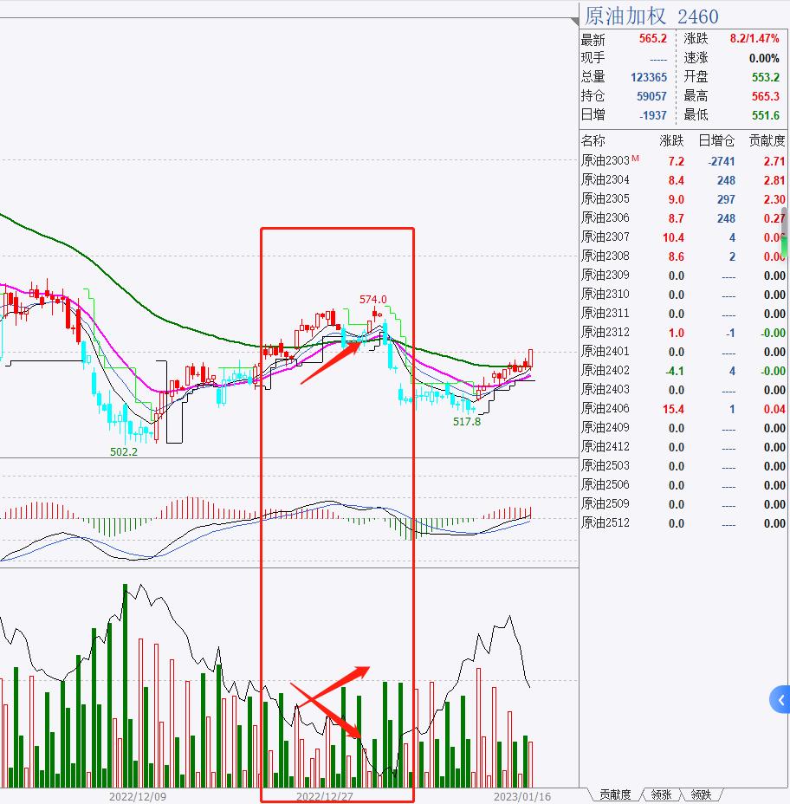Select the 原油2312 contract row
This screenshot has width=790, height=804.
[683, 333]
